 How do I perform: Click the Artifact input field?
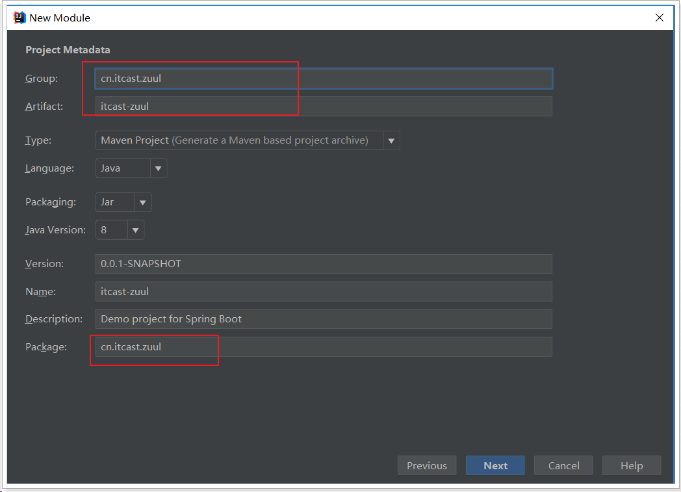(324, 107)
